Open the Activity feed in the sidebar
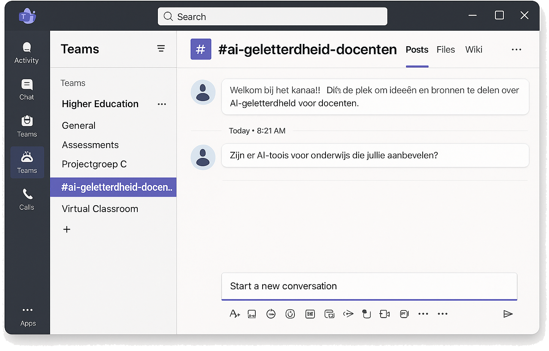Screen dimensions: 549x351 tap(27, 53)
